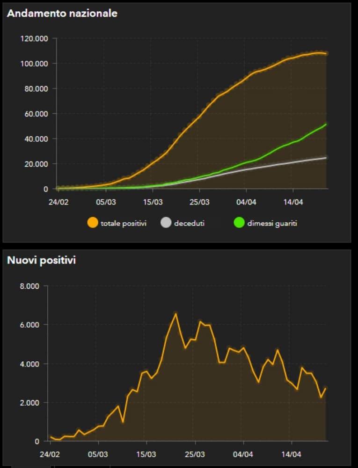This screenshot has height=468, width=358.
Task: Click 25/03 on the Andamento nazionale x-axis
Action: (x=199, y=203)
